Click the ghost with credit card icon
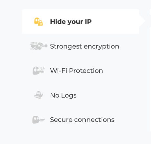 click(x=38, y=120)
